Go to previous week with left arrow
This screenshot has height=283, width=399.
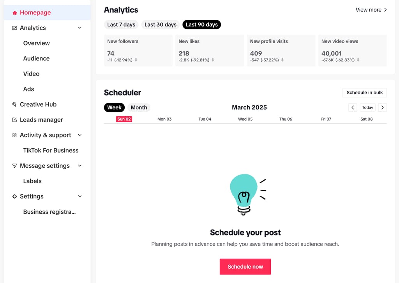click(353, 107)
